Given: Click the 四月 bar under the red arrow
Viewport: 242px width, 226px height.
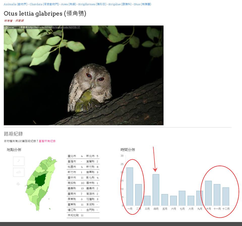Looking at the screenshot, I should coord(156,190).
